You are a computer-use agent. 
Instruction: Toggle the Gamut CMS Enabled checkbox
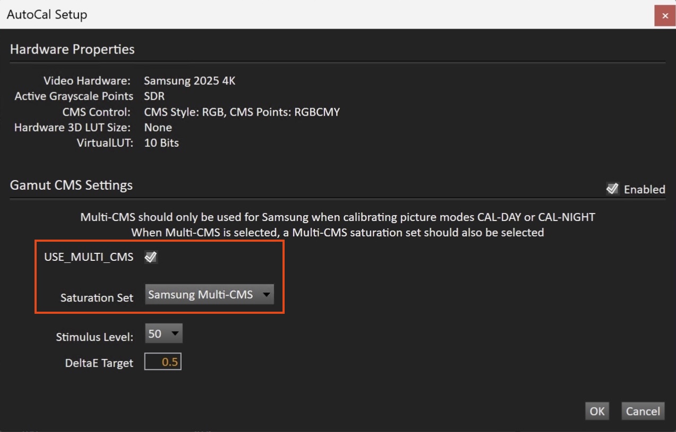[x=612, y=189]
